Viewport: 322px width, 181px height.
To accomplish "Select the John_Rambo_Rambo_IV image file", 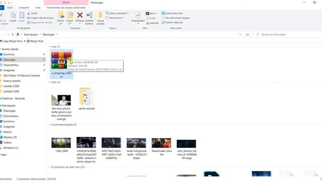I will (x=187, y=149).
